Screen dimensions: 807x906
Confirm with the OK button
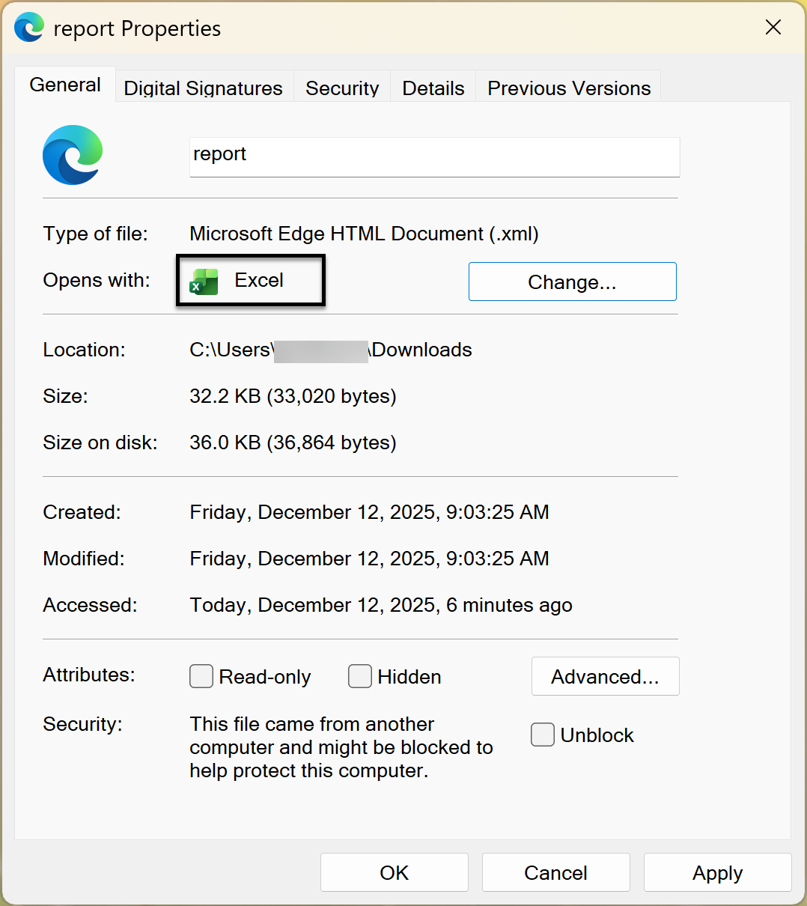(x=394, y=872)
